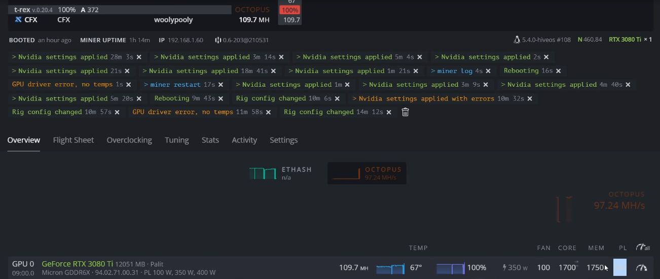Dismiss the 'Nvidia settings applied 3m 9s' message
Viewport: 660px width, 279px height.
tap(486, 85)
